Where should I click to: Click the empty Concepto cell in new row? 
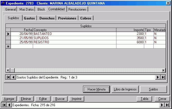tap(74, 46)
